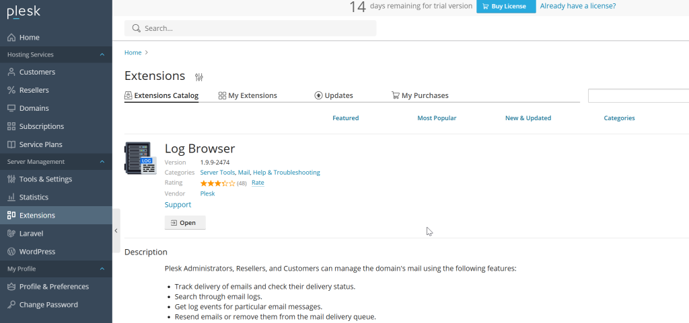Open the Help & Troubleshooting category link
Viewport: 689px width, 323px height.
[287, 173]
